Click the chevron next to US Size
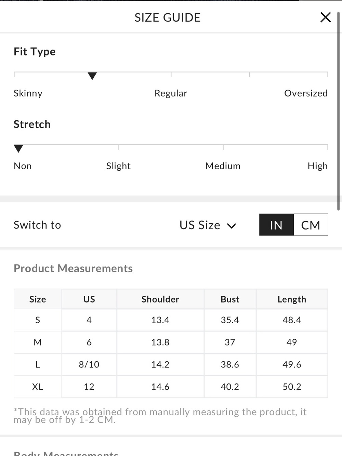This screenshot has width=342, height=456. pos(232,226)
